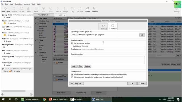Switch to Remotes tab in Repository Settings
The width and height of the screenshot is (182, 102).
coord(104,27)
